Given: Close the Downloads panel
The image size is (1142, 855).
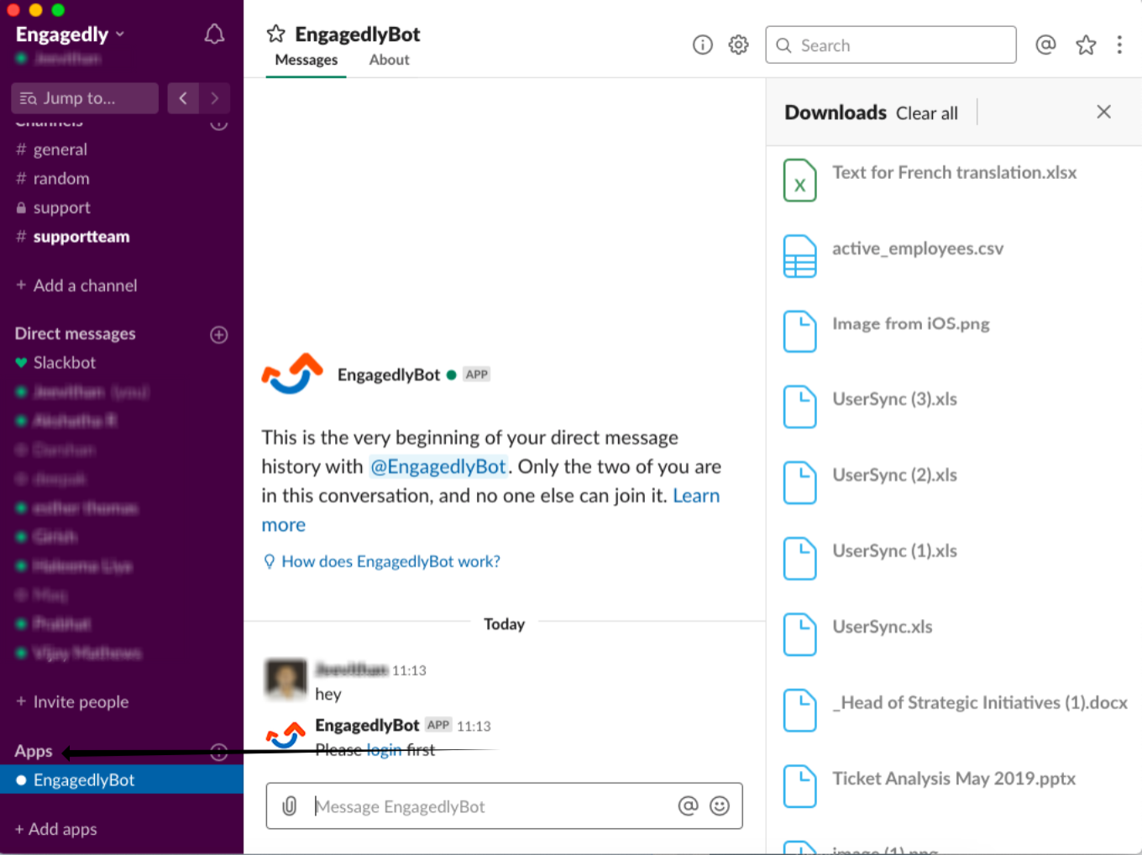Looking at the screenshot, I should pos(1103,112).
